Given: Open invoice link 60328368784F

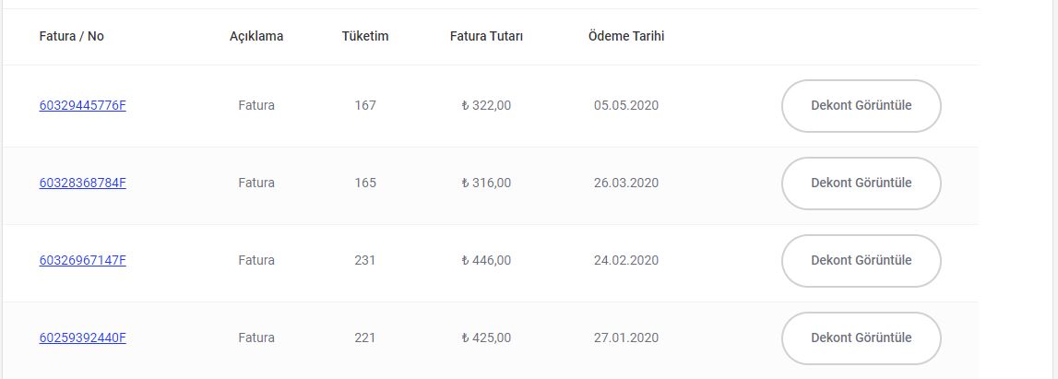Looking at the screenshot, I should [x=82, y=183].
